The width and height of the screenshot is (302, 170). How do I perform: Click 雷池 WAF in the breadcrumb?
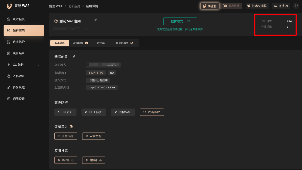pyautogui.click(x=56, y=6)
